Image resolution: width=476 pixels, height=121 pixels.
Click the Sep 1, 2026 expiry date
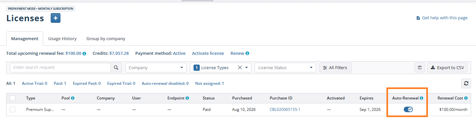tap(370, 110)
